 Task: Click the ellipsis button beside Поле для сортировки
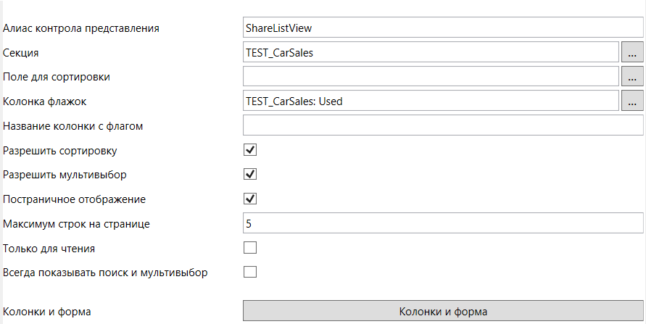tap(632, 76)
